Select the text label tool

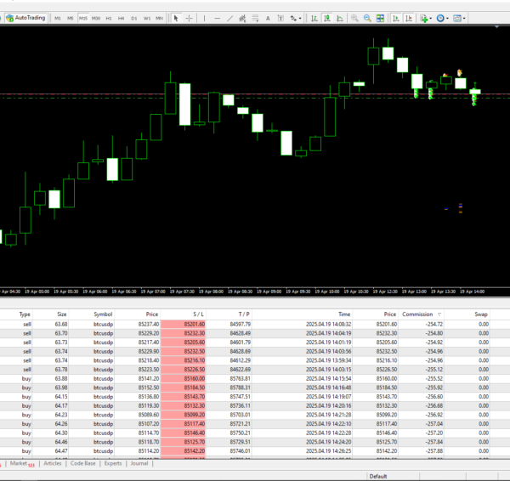pyautogui.click(x=268, y=18)
